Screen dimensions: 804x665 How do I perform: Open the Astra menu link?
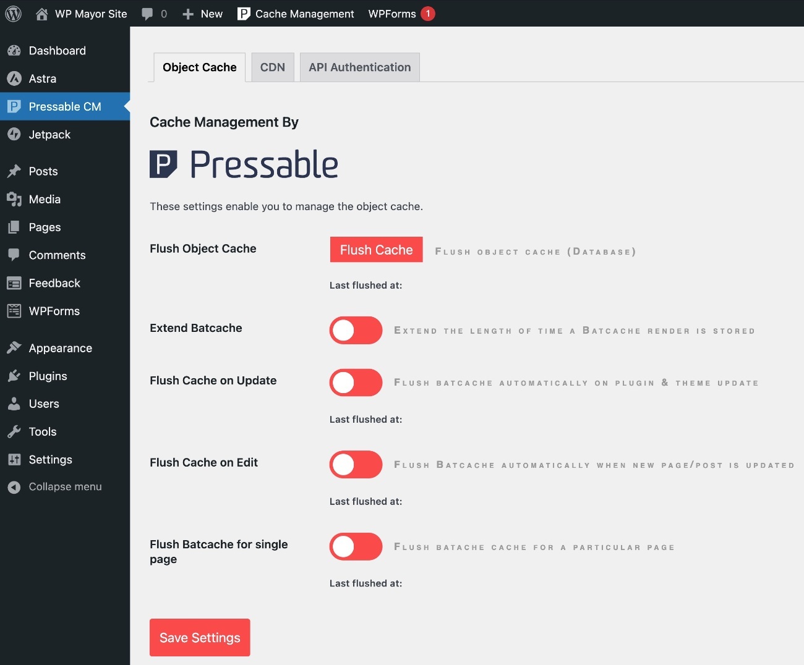point(43,78)
